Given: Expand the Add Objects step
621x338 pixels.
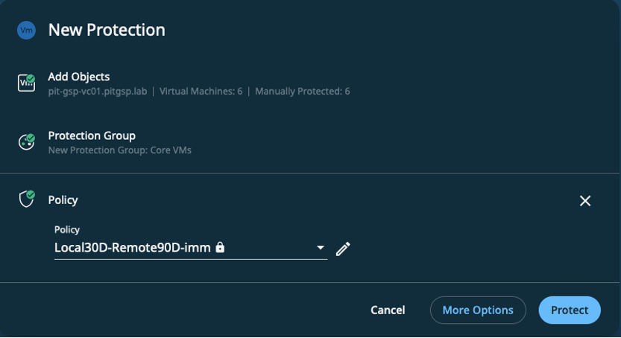Looking at the screenshot, I should point(79,77).
